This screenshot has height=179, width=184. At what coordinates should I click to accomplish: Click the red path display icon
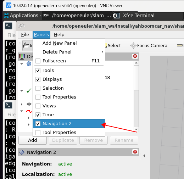pos(29,111)
